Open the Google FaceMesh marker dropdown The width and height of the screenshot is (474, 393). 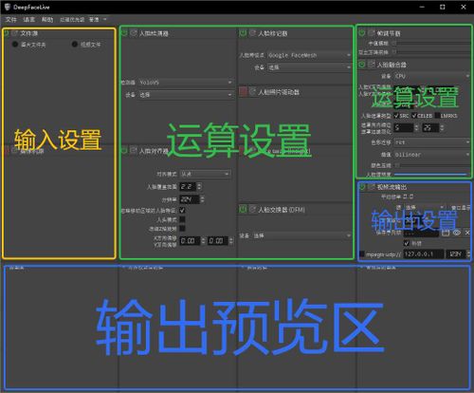pyautogui.click(x=309, y=55)
